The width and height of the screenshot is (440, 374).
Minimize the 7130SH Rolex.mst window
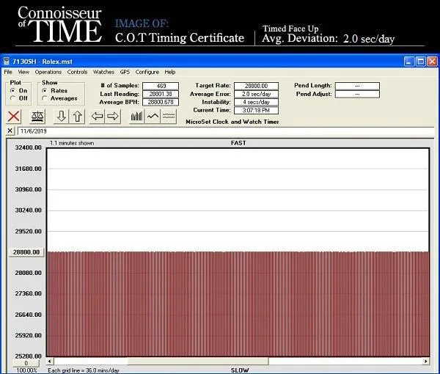[x=409, y=61]
